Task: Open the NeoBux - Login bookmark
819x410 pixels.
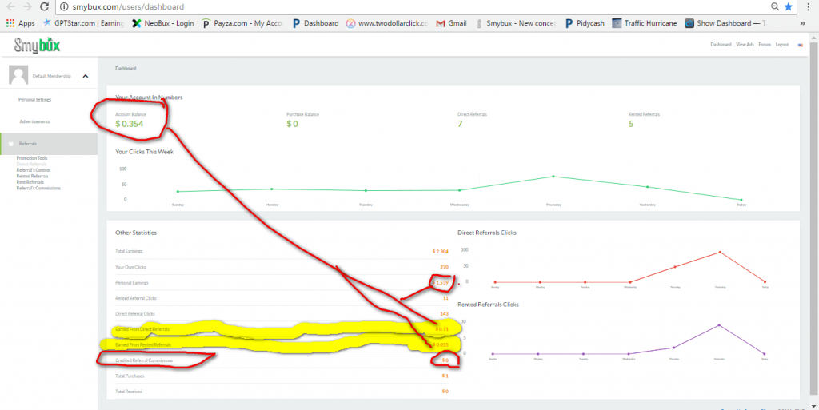Action: pyautogui.click(x=162, y=23)
